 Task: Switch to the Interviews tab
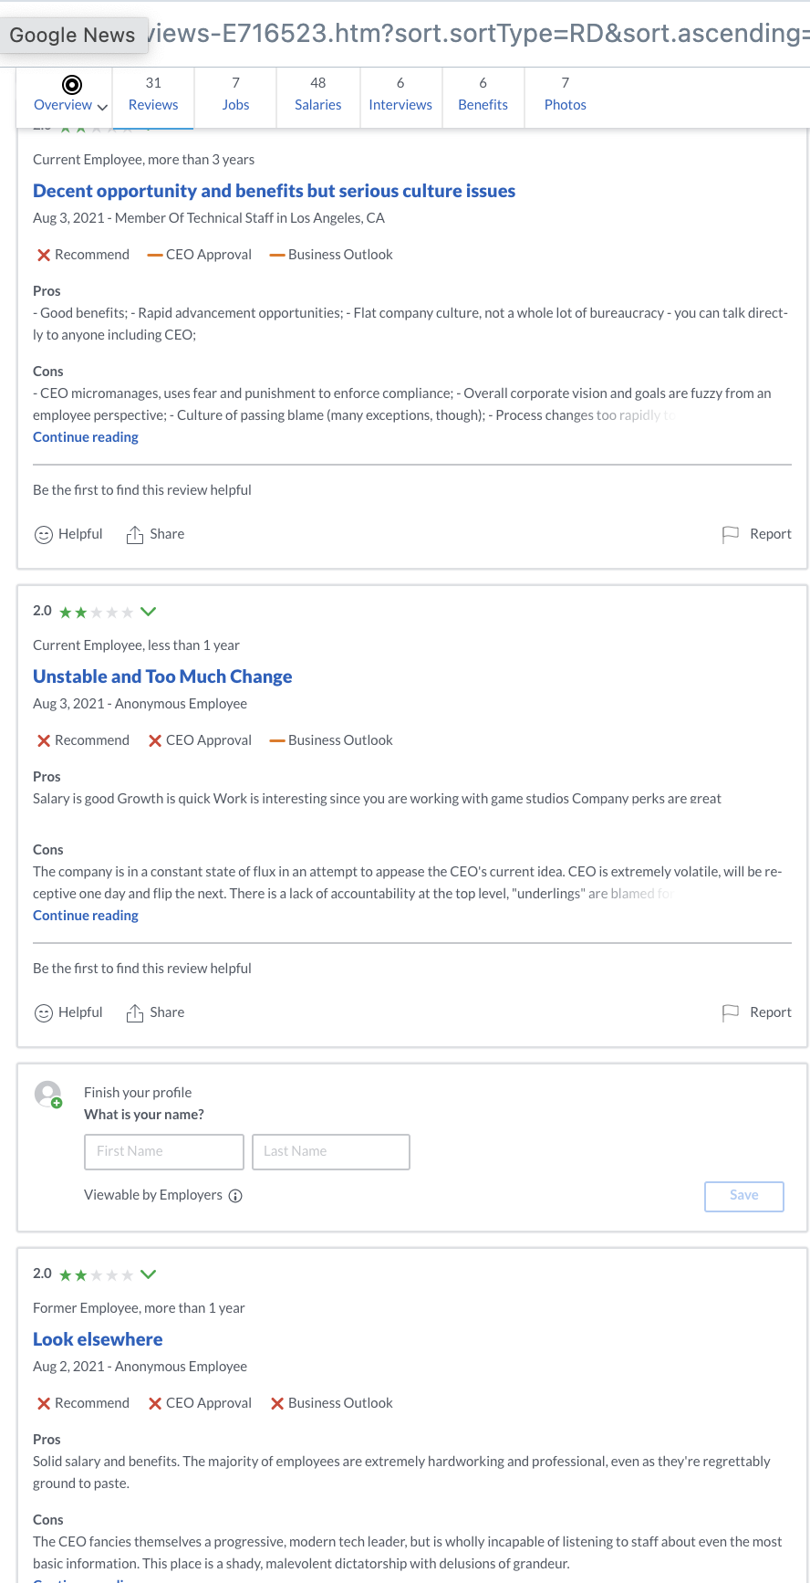coord(400,94)
